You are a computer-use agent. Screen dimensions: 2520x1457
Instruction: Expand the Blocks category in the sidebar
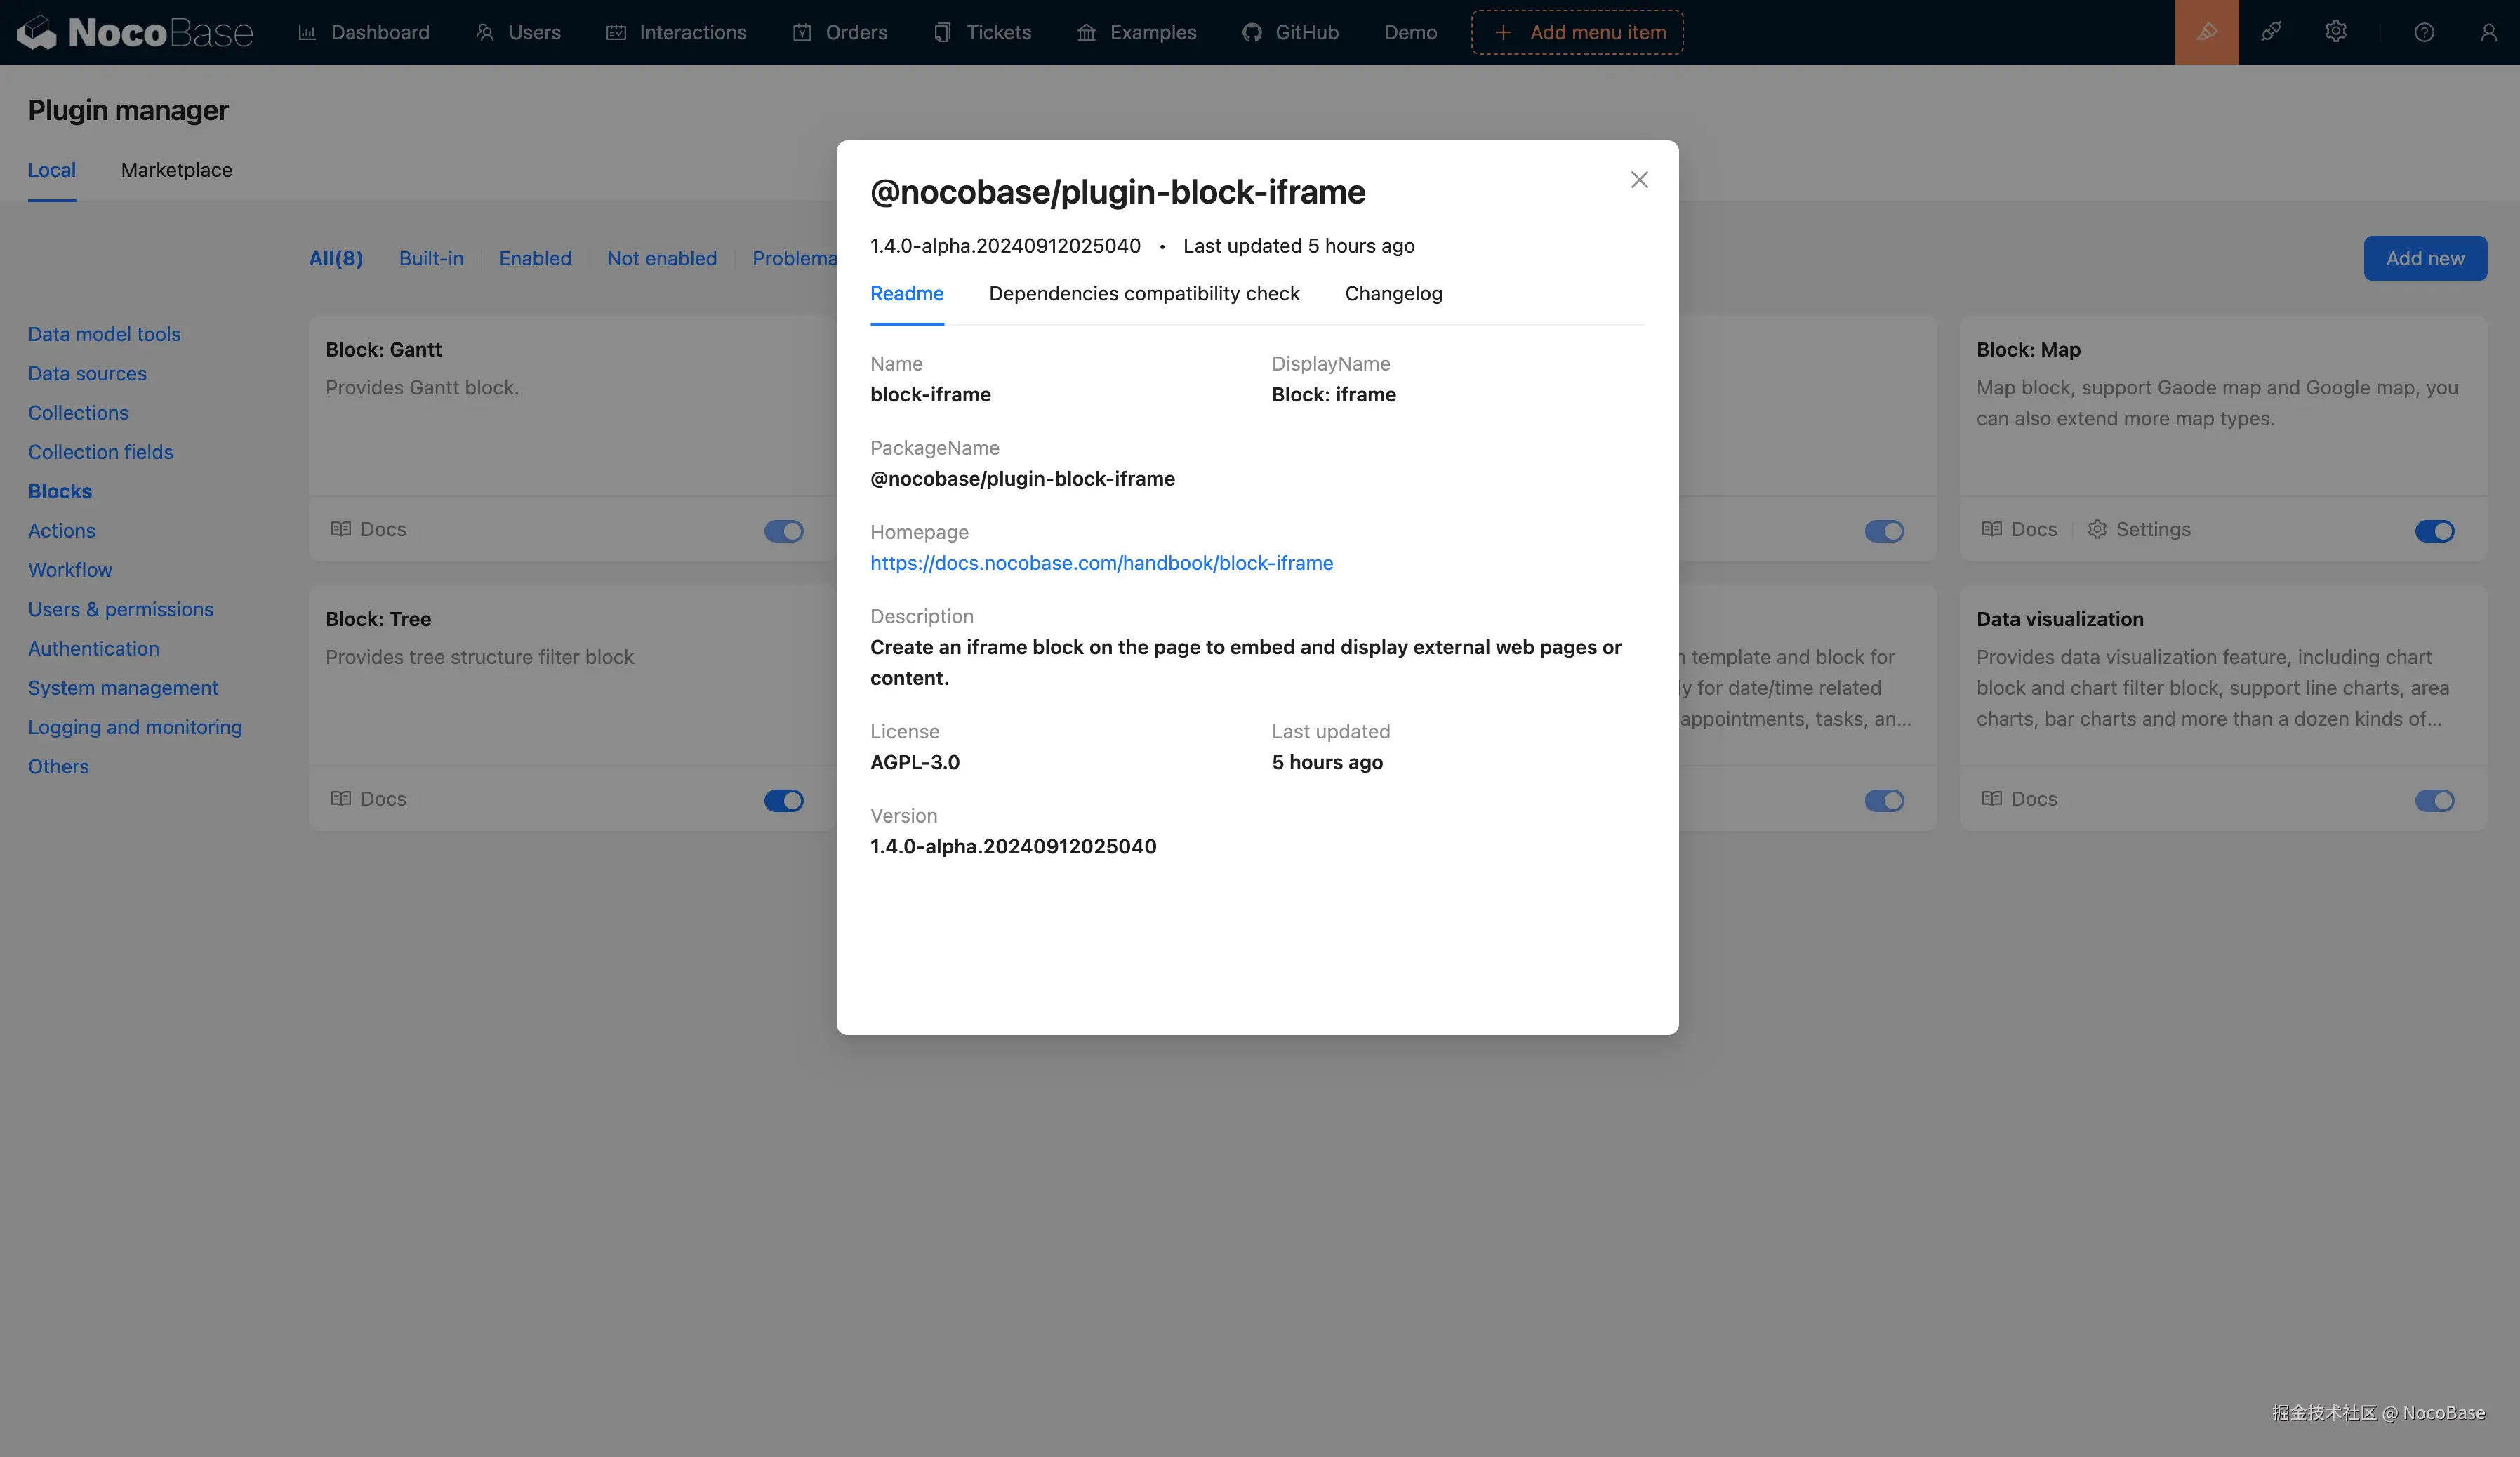tap(59, 490)
